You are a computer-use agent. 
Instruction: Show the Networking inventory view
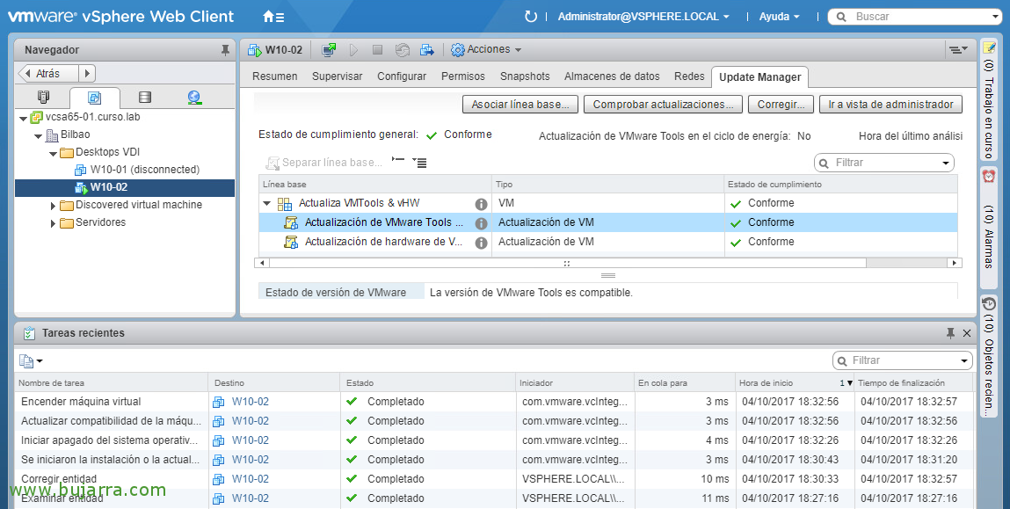point(194,98)
